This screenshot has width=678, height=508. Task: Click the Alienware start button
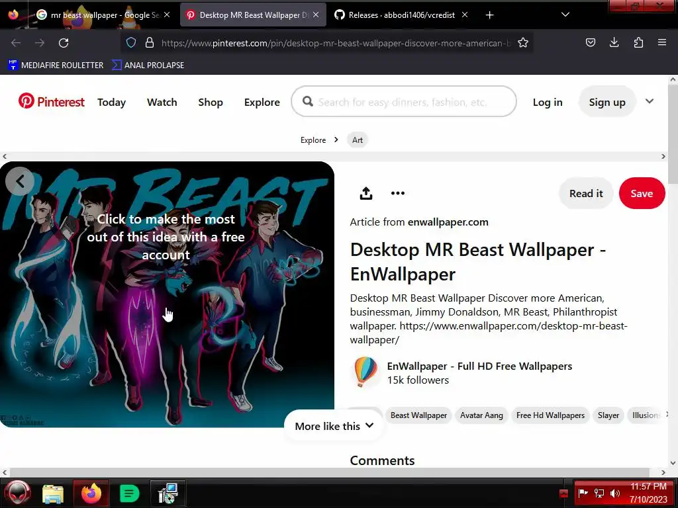pos(18,493)
